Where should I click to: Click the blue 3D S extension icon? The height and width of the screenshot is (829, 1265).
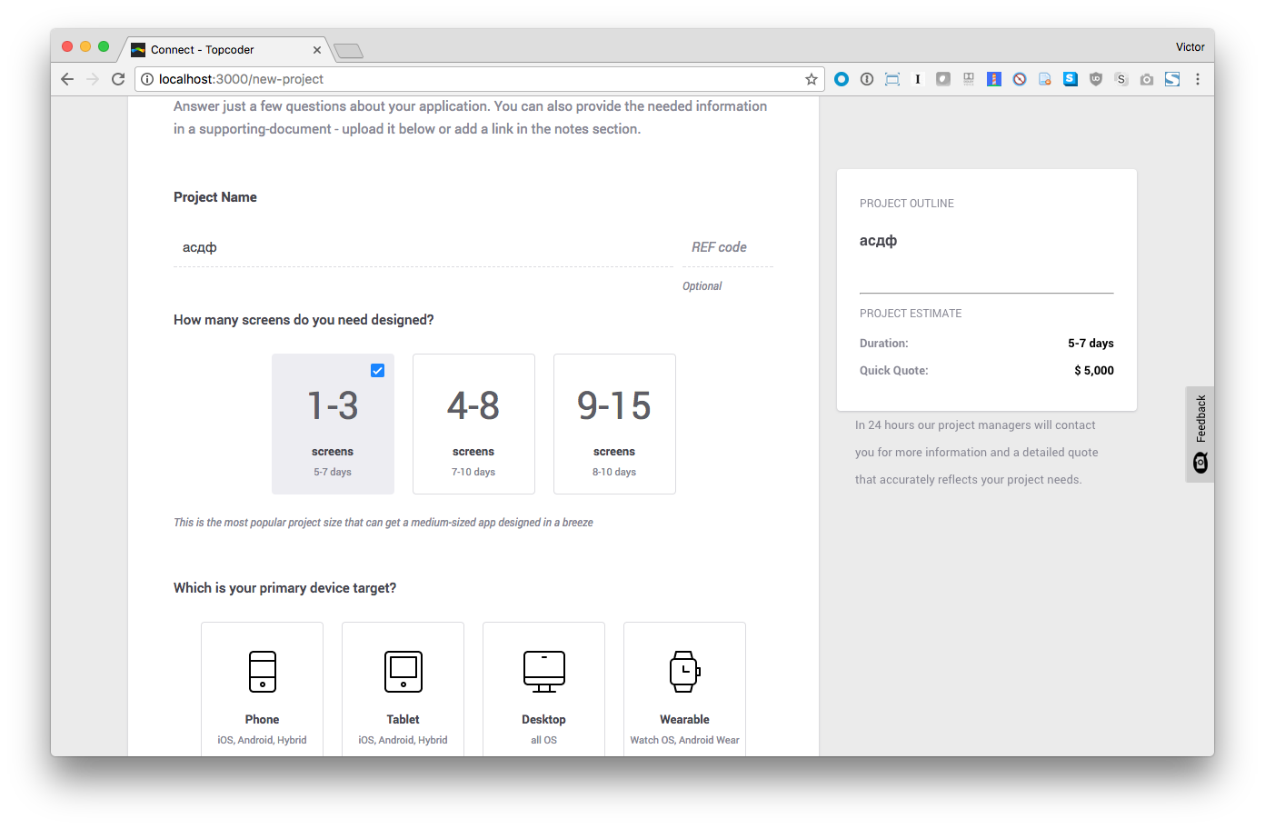[x=1071, y=79]
